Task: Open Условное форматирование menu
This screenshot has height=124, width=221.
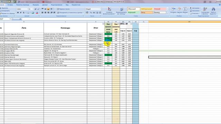Action: coord(109,11)
